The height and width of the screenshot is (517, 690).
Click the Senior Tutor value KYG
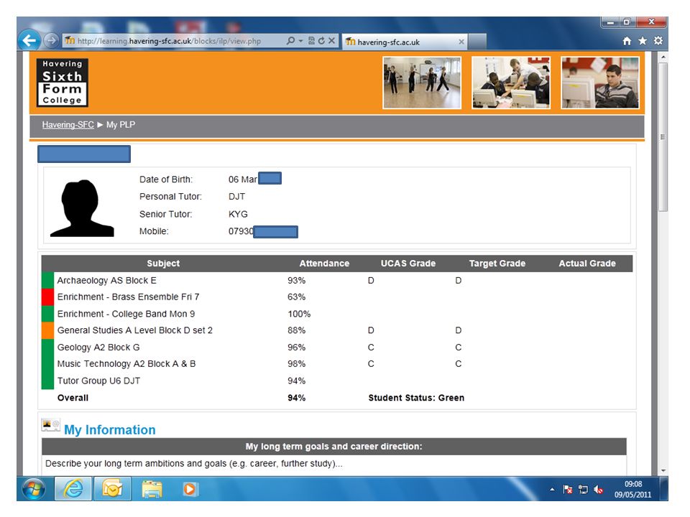pos(238,214)
